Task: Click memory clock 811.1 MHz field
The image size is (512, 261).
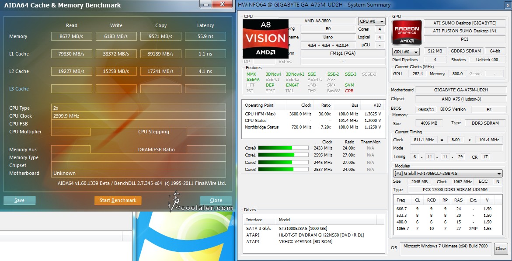Action: pos(424,139)
